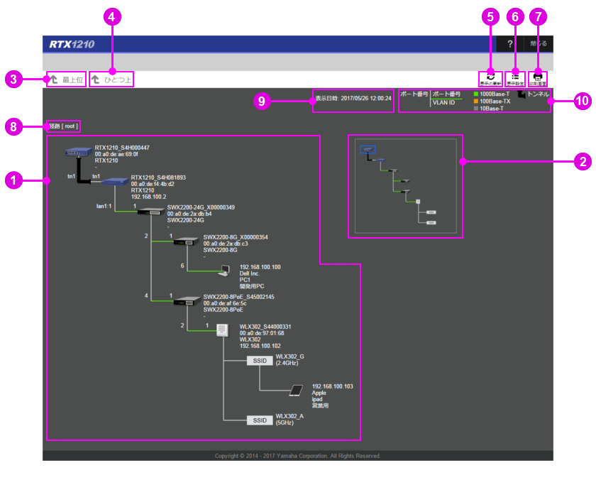
Task: Click the Apple ipad tablet icon
Action: (297, 390)
